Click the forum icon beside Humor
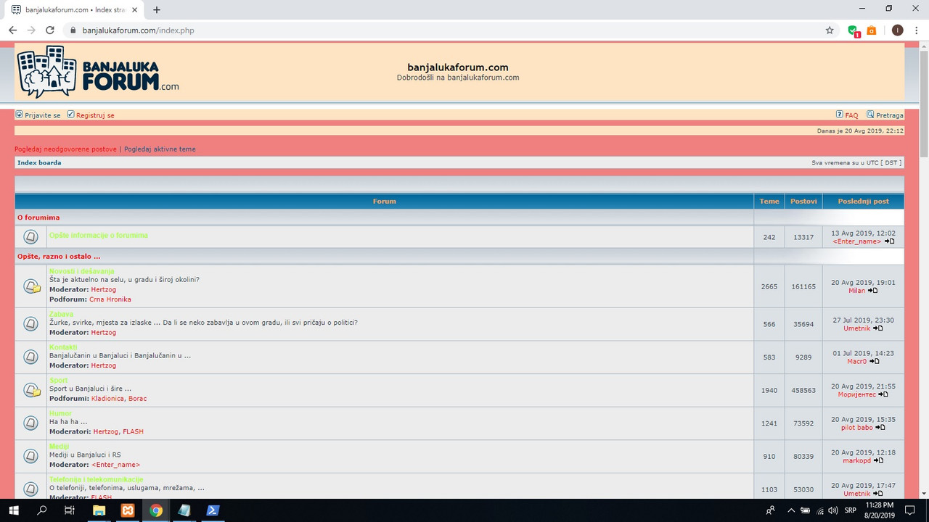This screenshot has height=522, width=929. click(30, 423)
